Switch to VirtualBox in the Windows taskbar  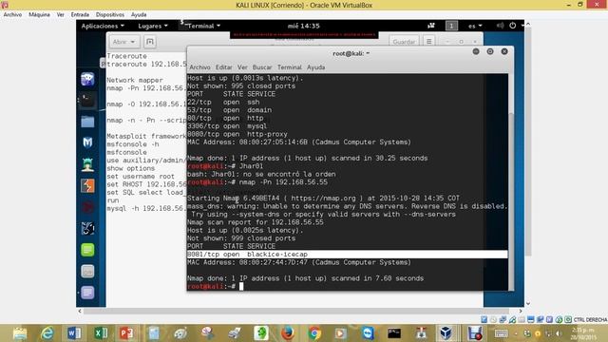coord(446,333)
